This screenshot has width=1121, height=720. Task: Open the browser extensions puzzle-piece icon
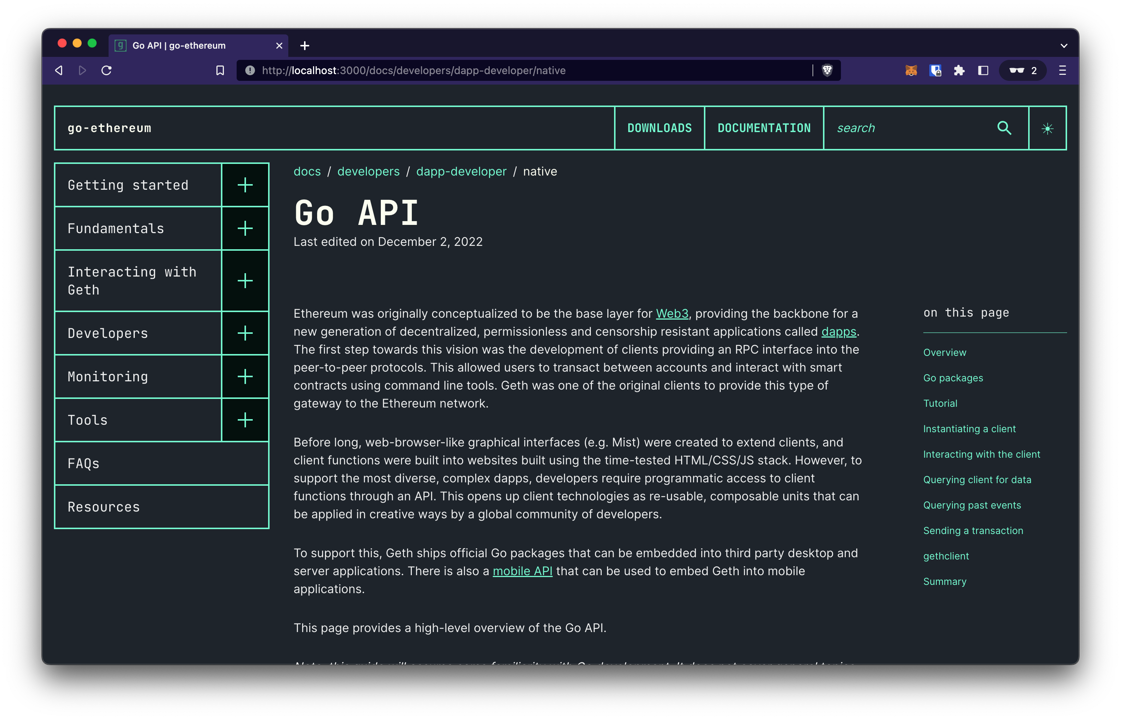(x=959, y=71)
